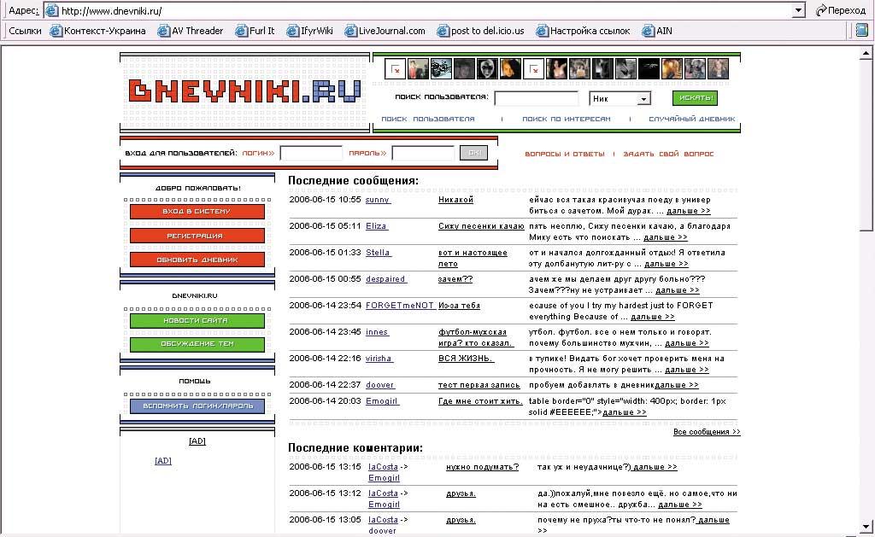
Task: Open the поиск по интересам tab link
Action: pos(567,119)
